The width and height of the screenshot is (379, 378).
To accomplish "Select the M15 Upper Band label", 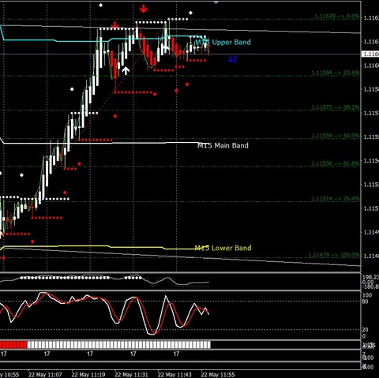I will 223,42.
